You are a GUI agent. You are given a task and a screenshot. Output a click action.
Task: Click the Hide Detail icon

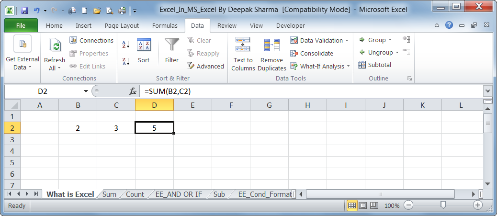(407, 52)
